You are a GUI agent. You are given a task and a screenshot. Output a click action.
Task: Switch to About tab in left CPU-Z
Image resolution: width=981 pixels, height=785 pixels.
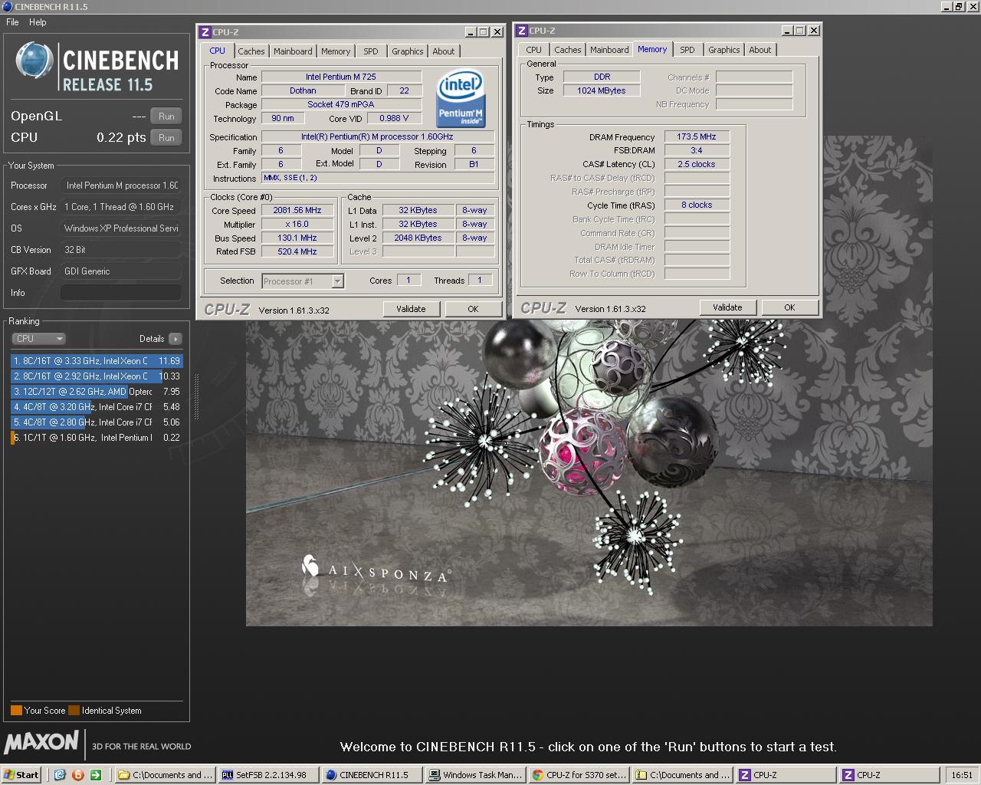click(443, 51)
